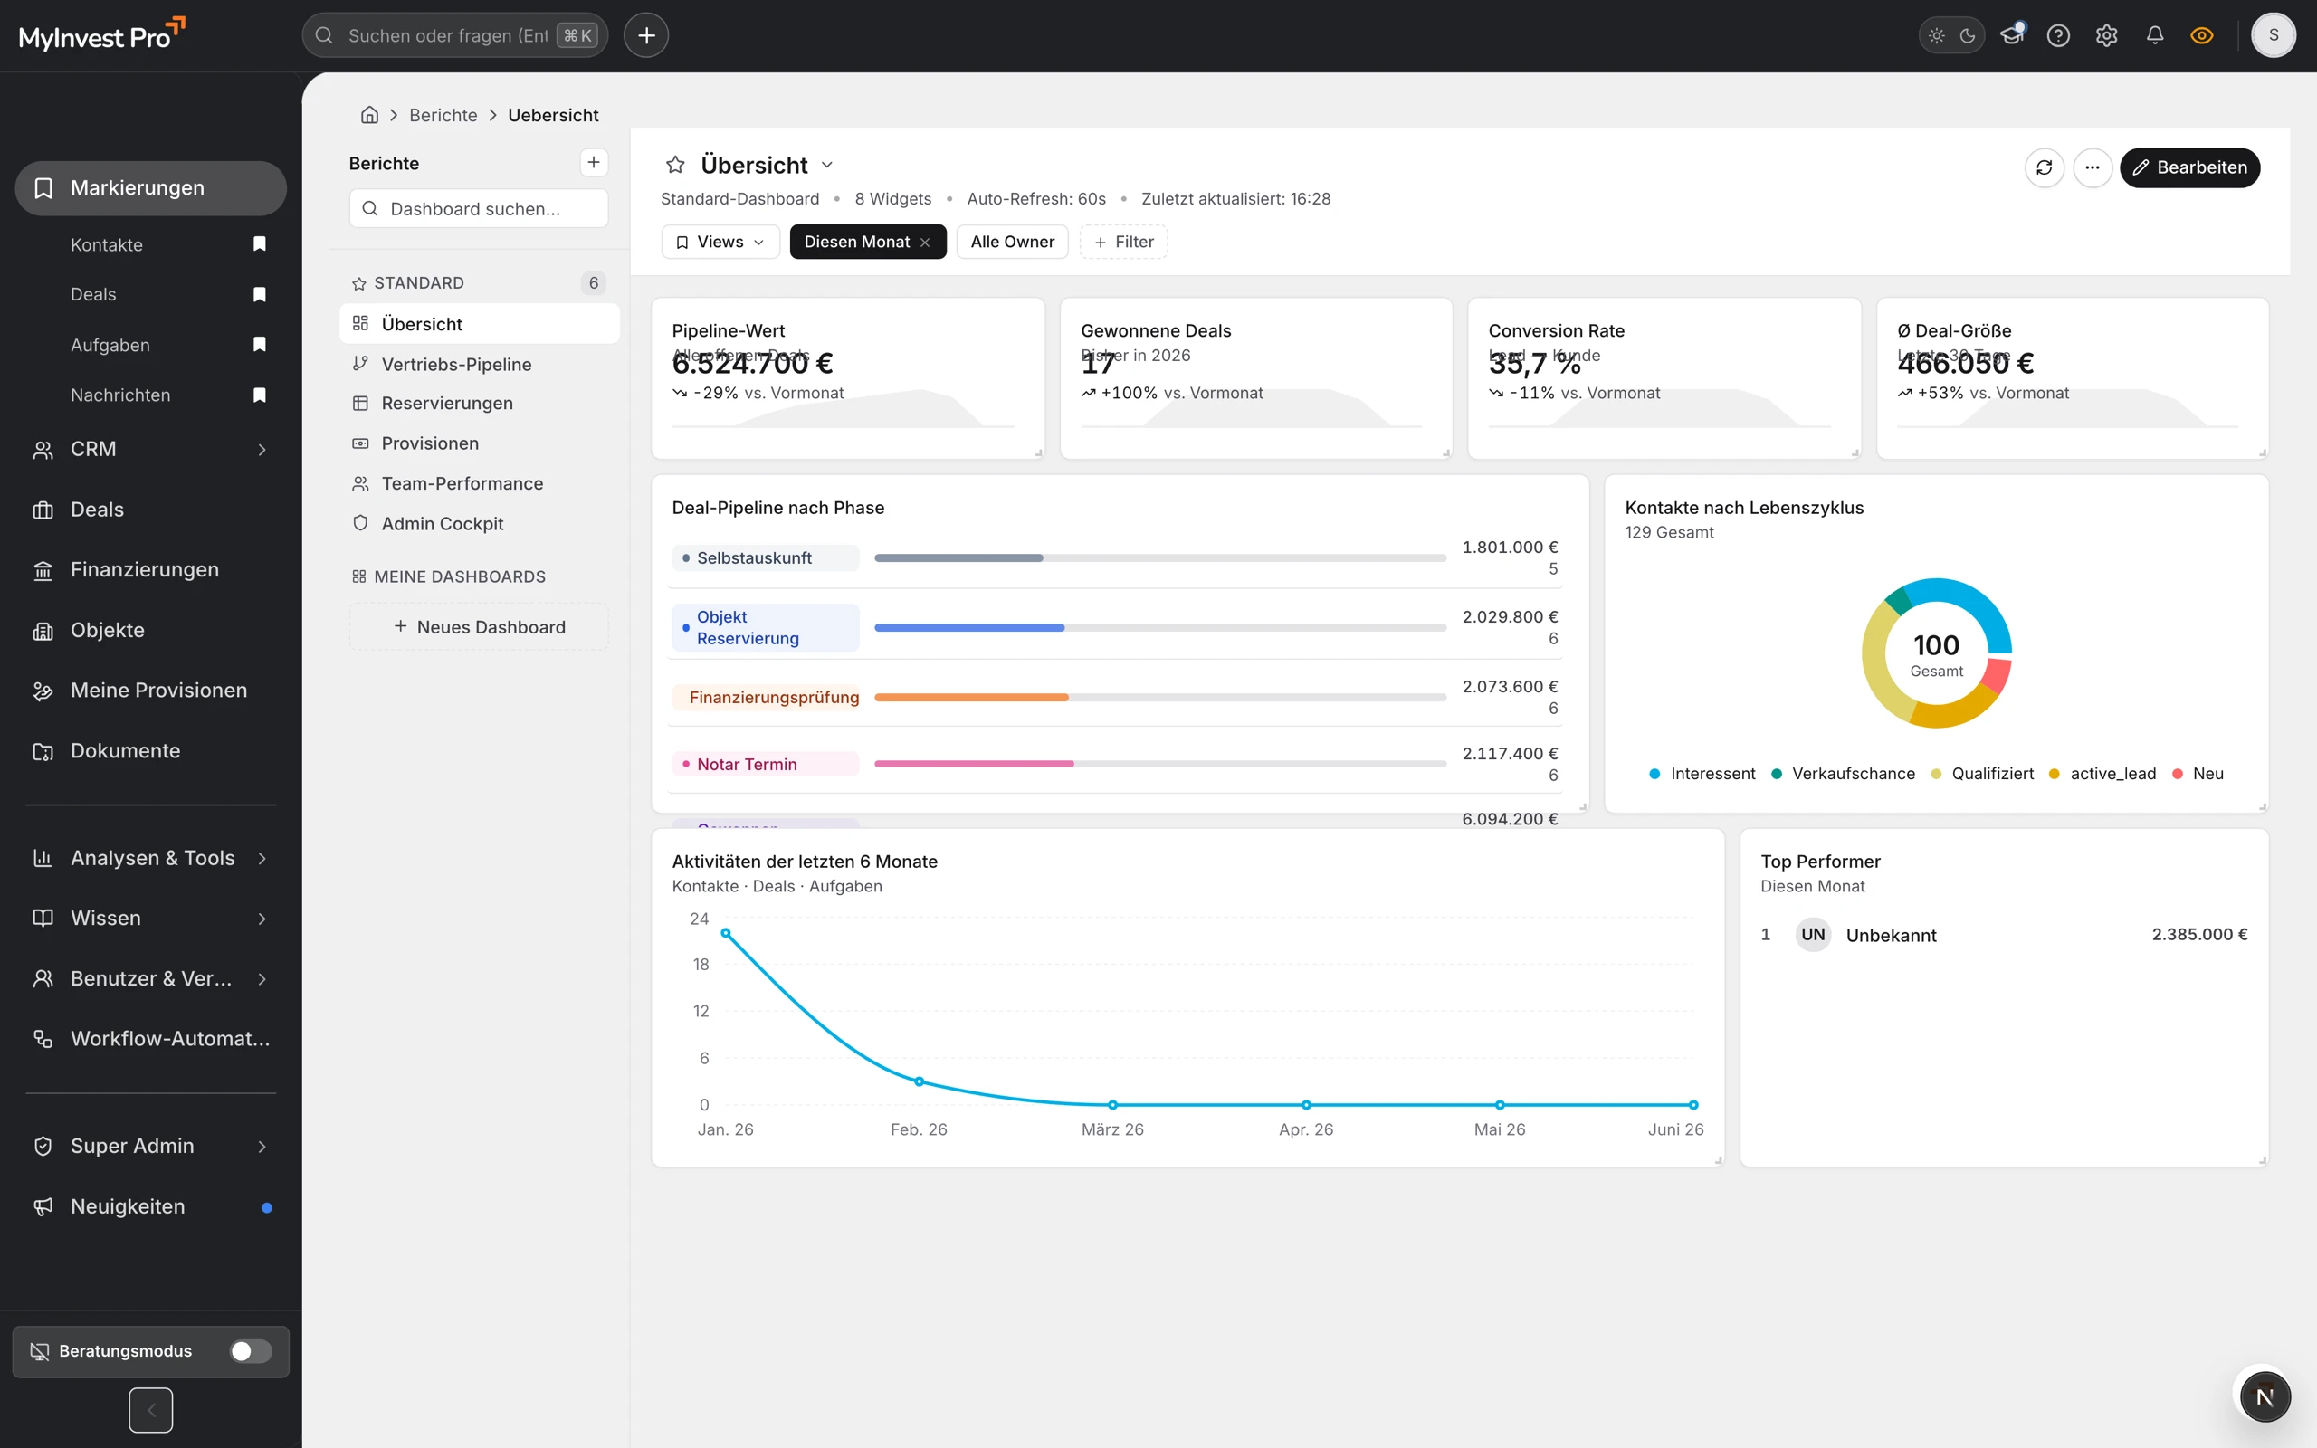The image size is (2317, 1448).
Task: Click the Jan. 26 data point
Action: pyautogui.click(x=726, y=933)
